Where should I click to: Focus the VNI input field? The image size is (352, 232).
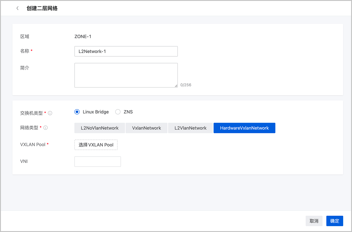[98, 162]
